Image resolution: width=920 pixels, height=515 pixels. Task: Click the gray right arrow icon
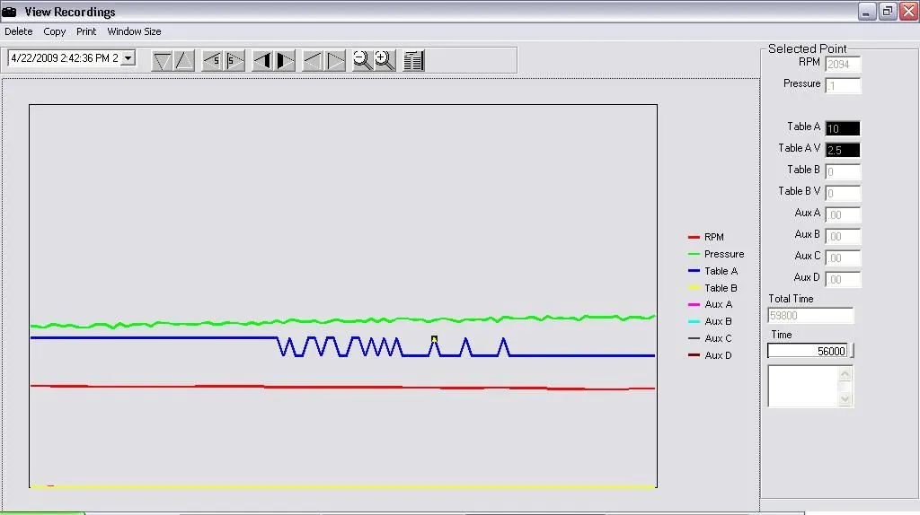pos(335,60)
